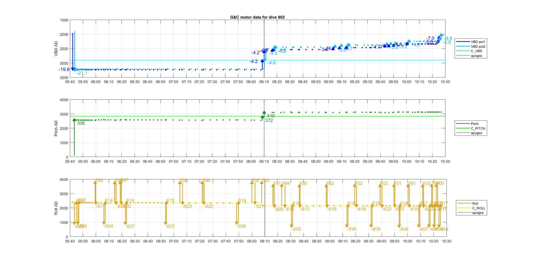
Task: Click the "-621" roll data label
Action: pyautogui.click(x=260, y=206)
